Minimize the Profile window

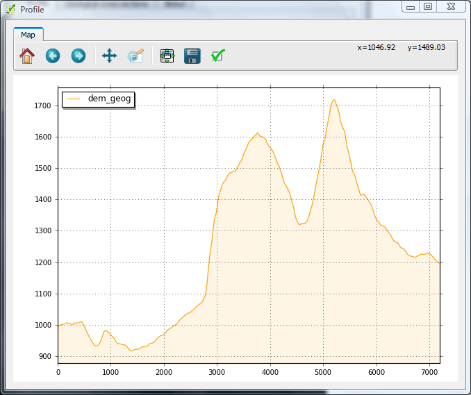pos(411,7)
